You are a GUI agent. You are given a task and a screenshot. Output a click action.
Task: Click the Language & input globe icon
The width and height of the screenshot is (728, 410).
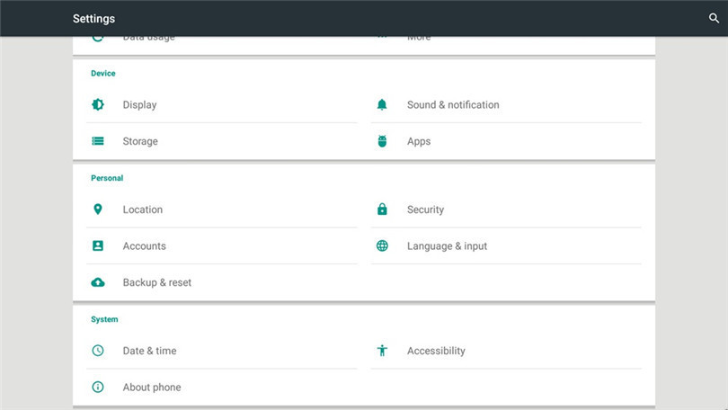point(382,245)
